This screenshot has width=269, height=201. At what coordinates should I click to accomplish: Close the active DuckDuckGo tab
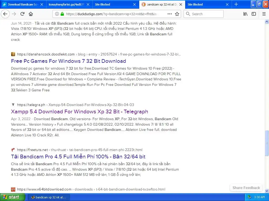[x=181, y=4]
